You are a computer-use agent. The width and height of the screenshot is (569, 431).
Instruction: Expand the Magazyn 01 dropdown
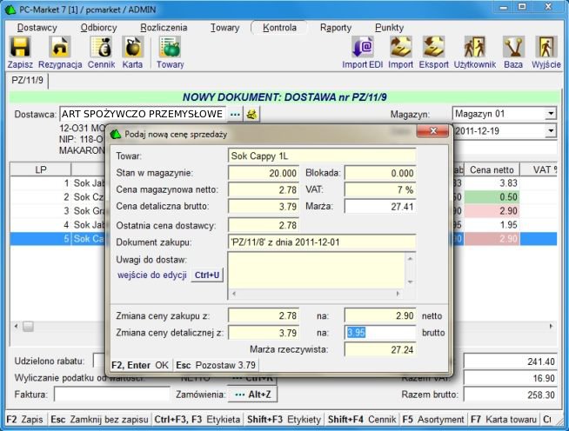tap(551, 114)
